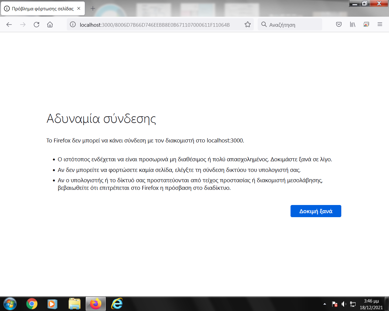Reload the current page
Screen dimensions: 389x311
[x=36, y=25]
